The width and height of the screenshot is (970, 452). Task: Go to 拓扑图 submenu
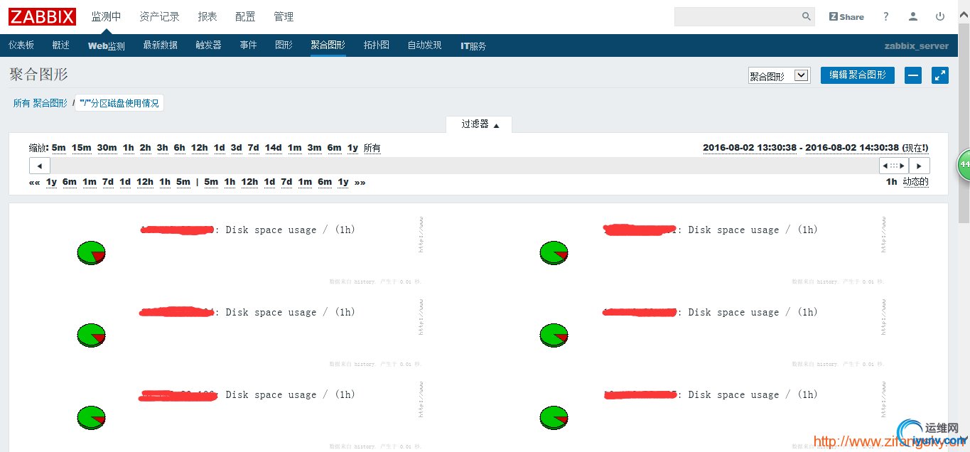[x=377, y=45]
